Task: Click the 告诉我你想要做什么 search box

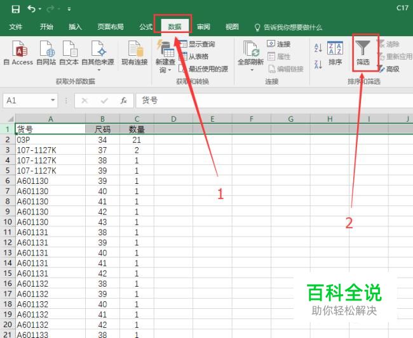Action: pyautogui.click(x=288, y=27)
